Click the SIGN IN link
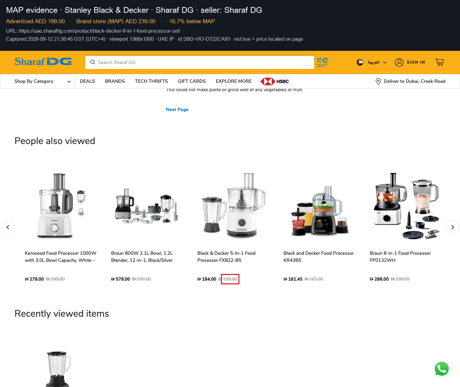The height and width of the screenshot is (387, 460). point(416,62)
